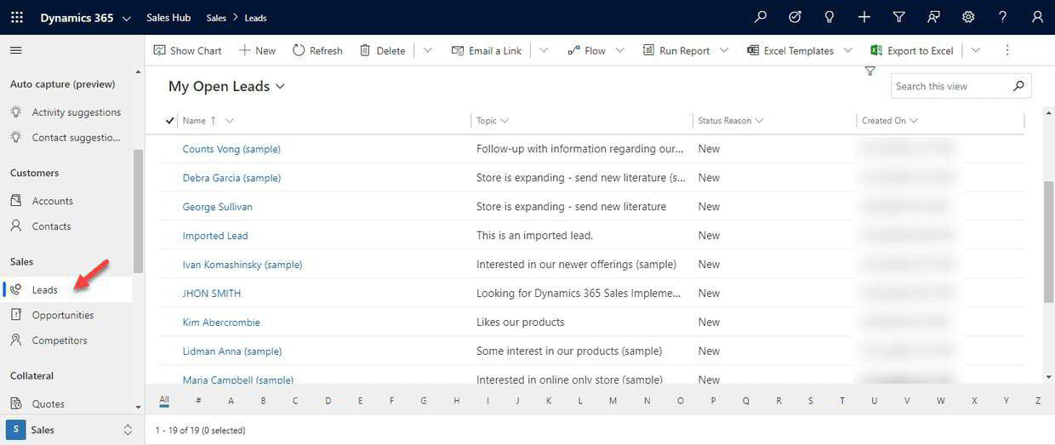Expand the Email a Link dropdown chevron
This screenshot has height=445, width=1055.
[x=544, y=50]
